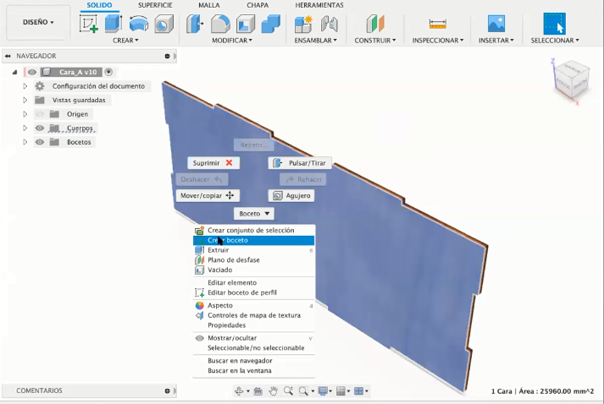The height and width of the screenshot is (404, 604).
Task: Open the Boceto marking menu dropdown
Action: point(254,214)
